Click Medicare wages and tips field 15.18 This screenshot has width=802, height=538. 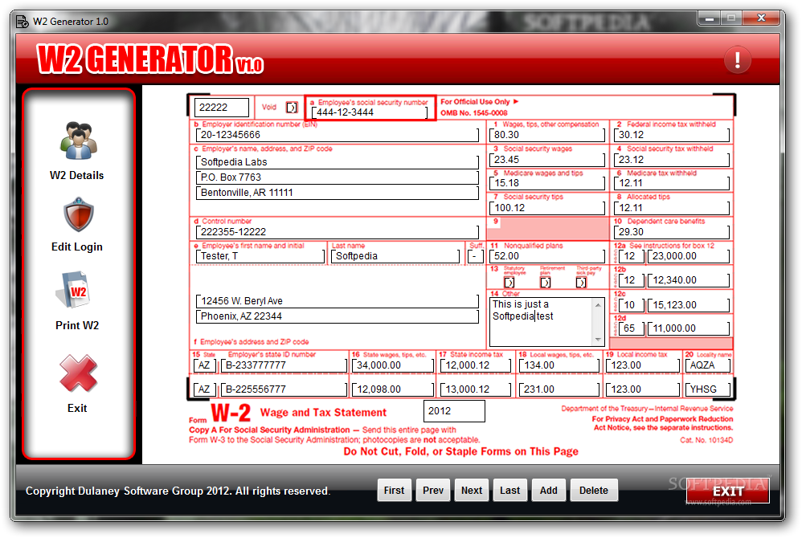[x=546, y=183]
